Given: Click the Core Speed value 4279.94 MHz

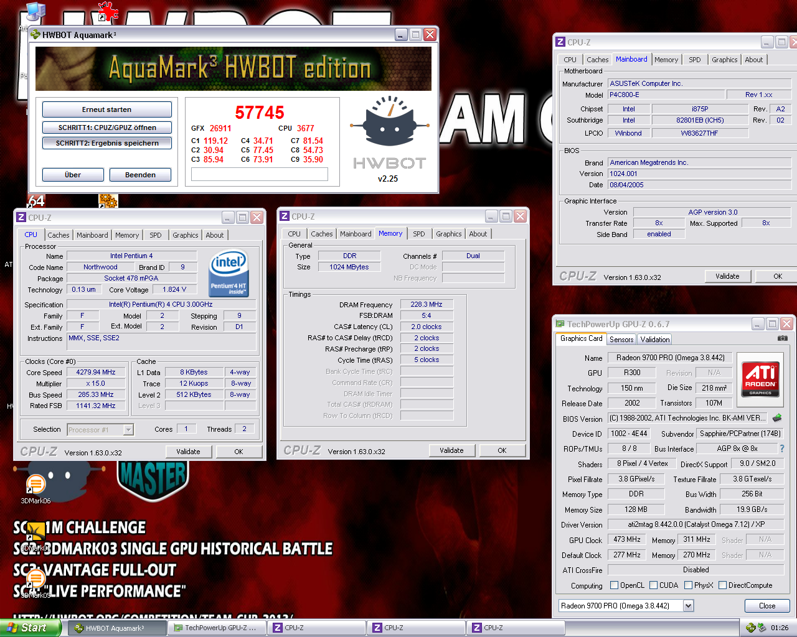Looking at the screenshot, I should point(96,372).
